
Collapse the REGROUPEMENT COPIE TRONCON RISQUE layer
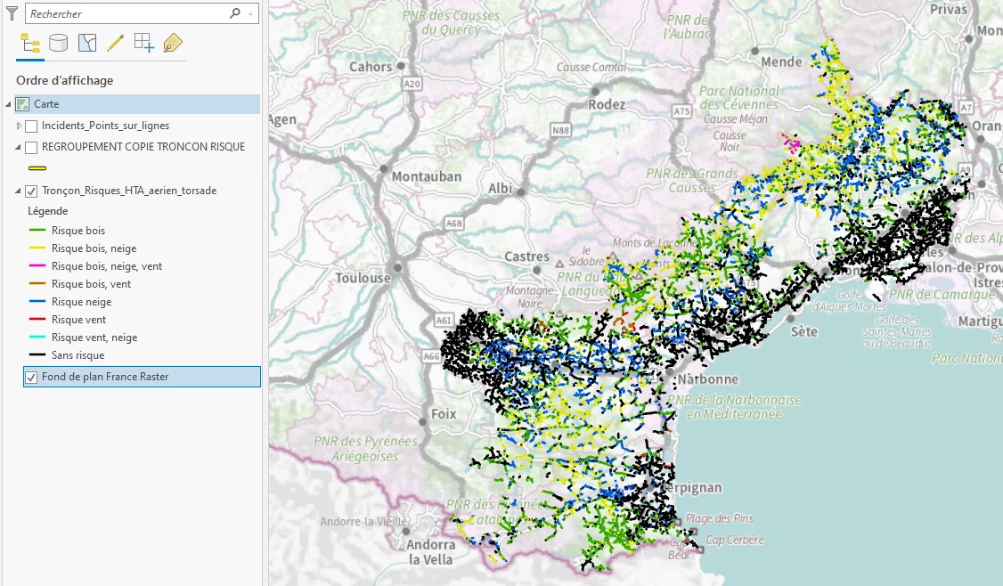(18, 147)
